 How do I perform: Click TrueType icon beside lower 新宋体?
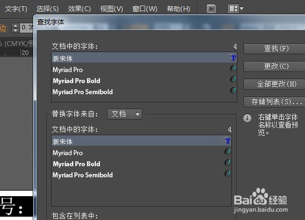click(x=227, y=141)
